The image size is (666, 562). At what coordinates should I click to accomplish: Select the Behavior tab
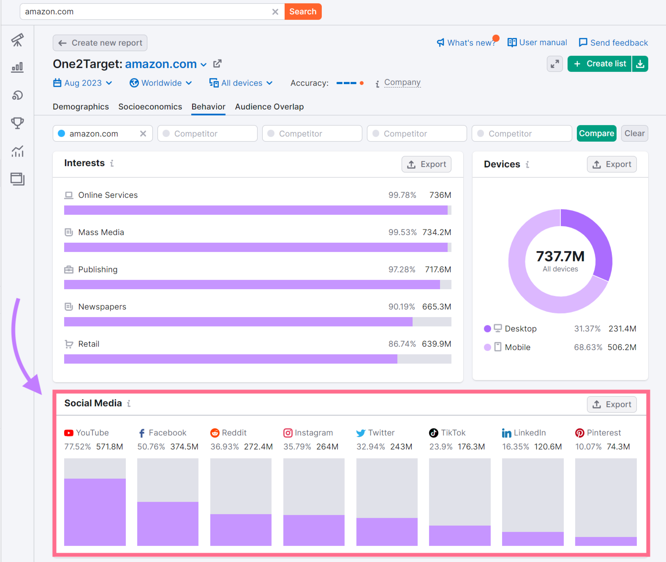[x=208, y=107]
